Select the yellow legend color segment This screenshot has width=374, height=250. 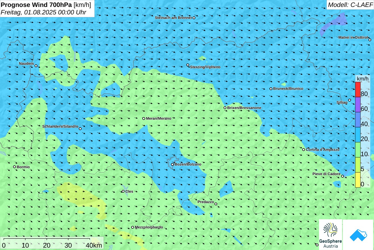(x=358, y=180)
